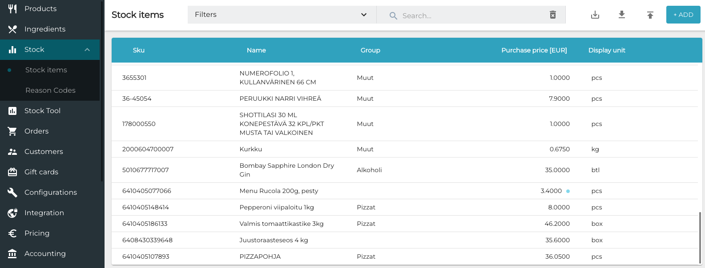Click the Pricing euro icon

(x=12, y=233)
